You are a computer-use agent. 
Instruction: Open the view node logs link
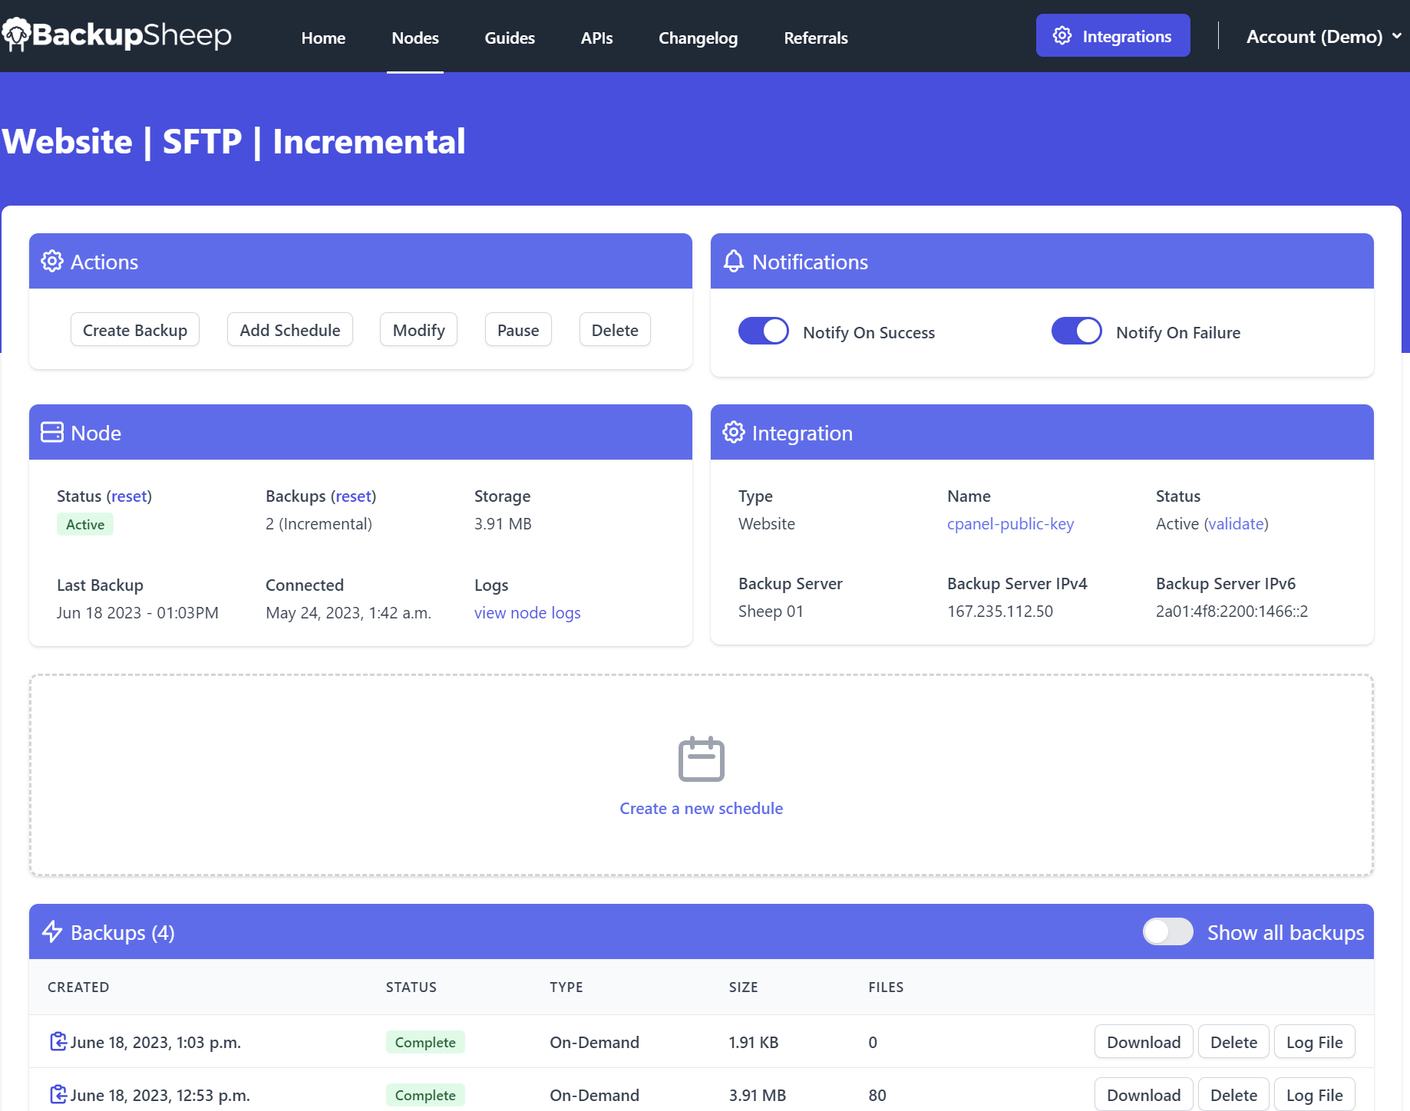[x=527, y=612]
